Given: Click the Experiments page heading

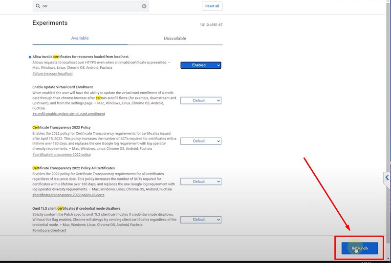Looking at the screenshot, I should pos(50,23).
